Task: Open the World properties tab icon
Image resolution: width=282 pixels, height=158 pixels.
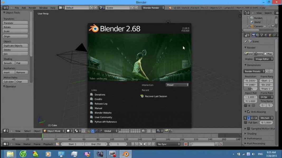Action: (265, 35)
